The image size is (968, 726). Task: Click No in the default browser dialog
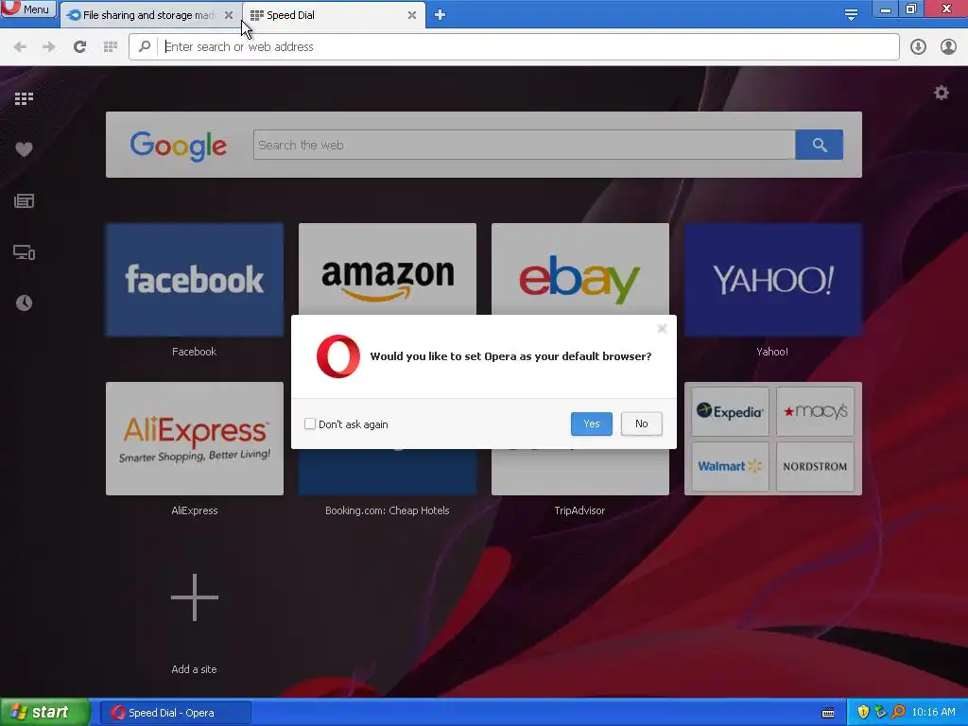click(x=642, y=423)
